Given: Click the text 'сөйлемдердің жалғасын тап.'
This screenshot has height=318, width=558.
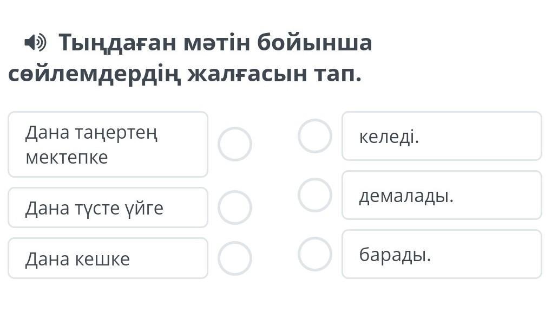Looking at the screenshot, I should (185, 74).
